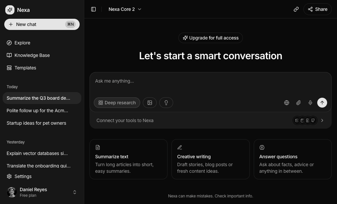Open chat 'Summarize the Q3 board de...'
The width and height of the screenshot is (337, 204).
click(42, 98)
